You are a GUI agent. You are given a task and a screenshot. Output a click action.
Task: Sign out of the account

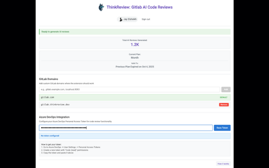click(x=146, y=19)
